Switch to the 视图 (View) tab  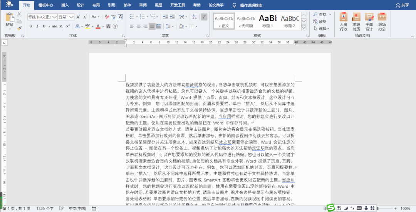click(x=158, y=5)
